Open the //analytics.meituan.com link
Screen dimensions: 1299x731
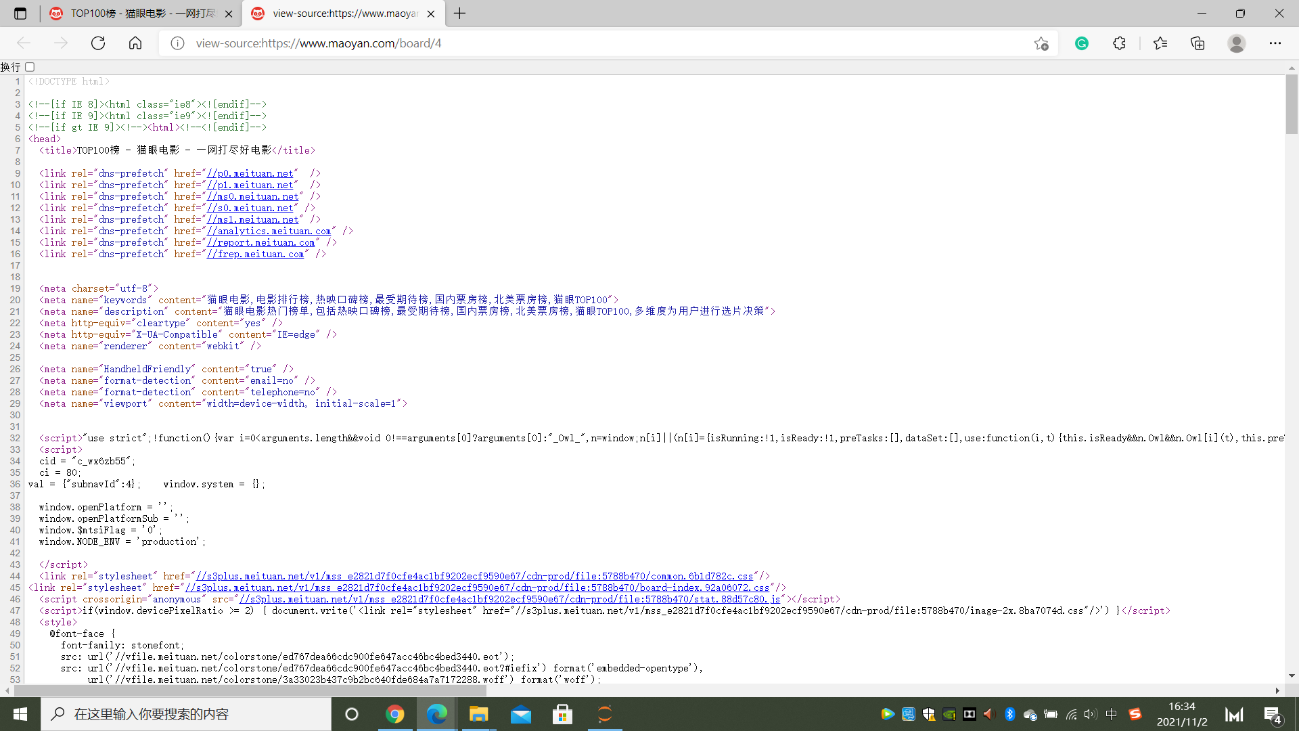click(x=269, y=231)
